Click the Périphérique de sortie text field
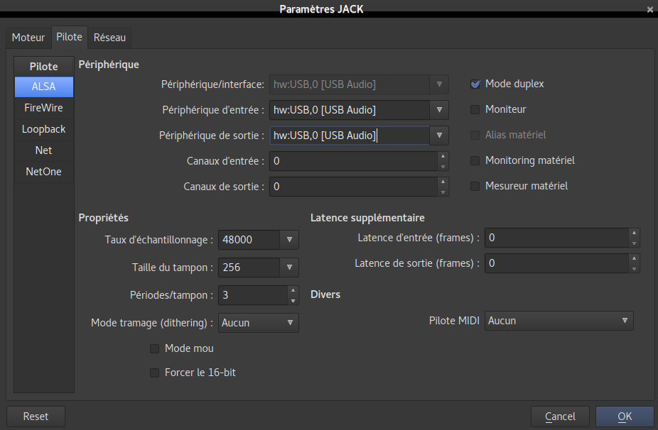Image resolution: width=658 pixels, height=430 pixels. pos(350,136)
